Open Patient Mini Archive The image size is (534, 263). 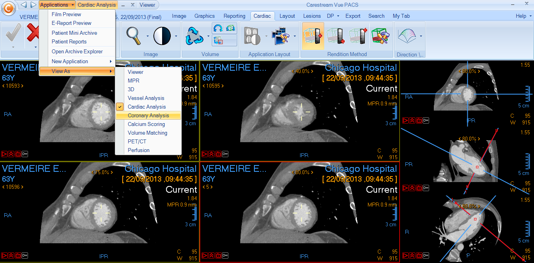point(77,33)
